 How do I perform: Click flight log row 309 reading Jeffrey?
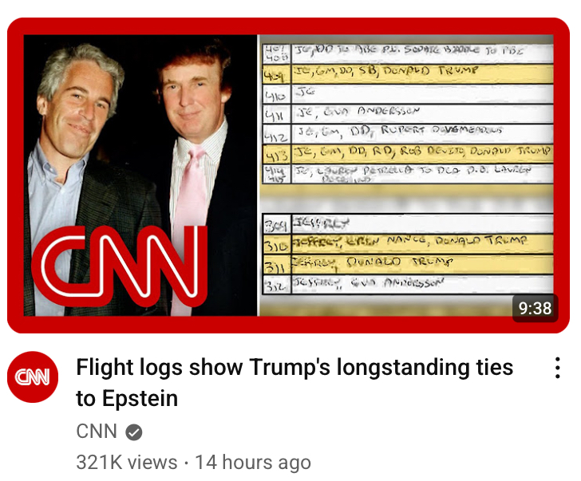(x=408, y=223)
